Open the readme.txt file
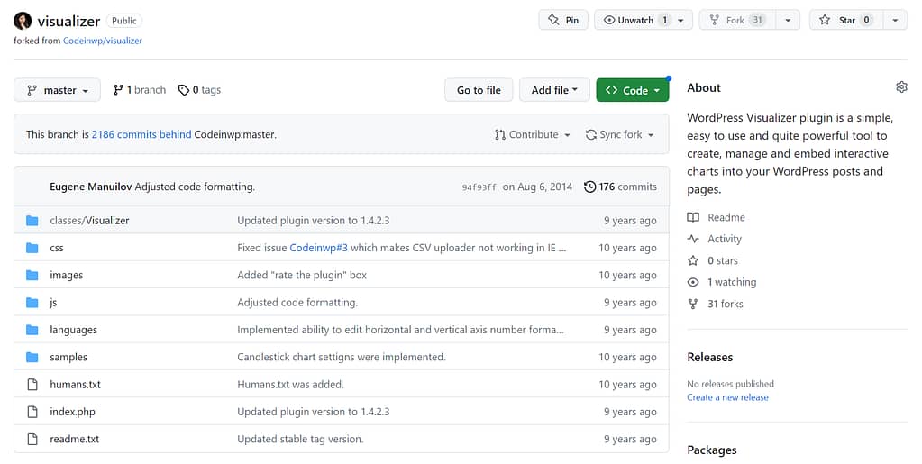The height and width of the screenshot is (464, 922). [75, 440]
